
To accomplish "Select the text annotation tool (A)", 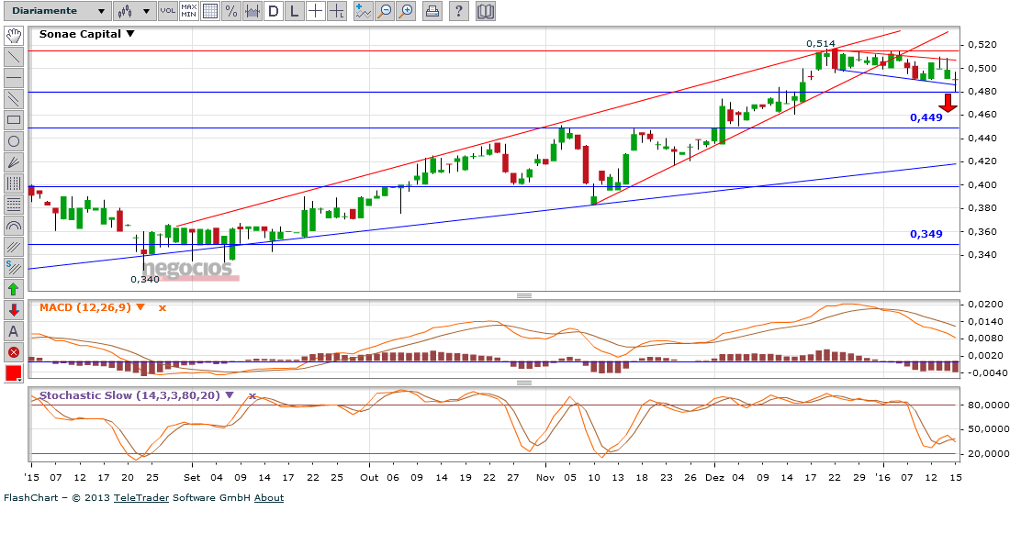I will [x=14, y=331].
